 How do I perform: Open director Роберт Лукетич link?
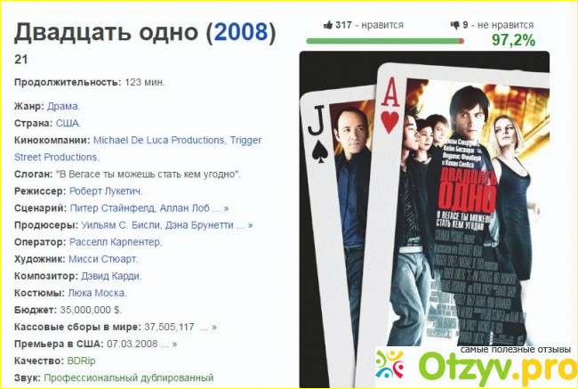pos(105,191)
